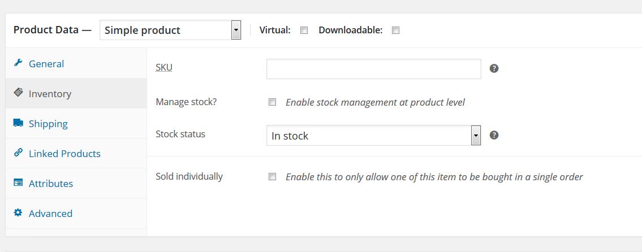Tick the Downloadable checkbox
Screen dimensions: 642x252
(x=395, y=31)
